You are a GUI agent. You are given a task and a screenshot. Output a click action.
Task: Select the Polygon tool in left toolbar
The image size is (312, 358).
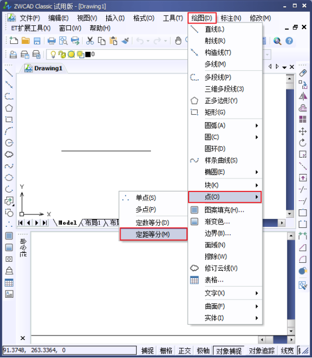pos(9,108)
